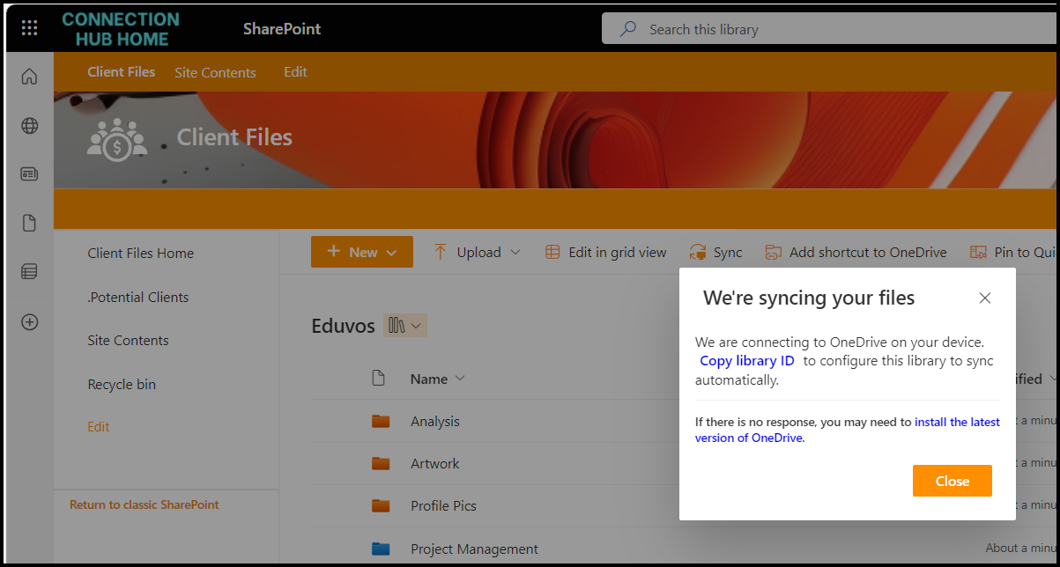Add shortcut to OneDrive

click(856, 253)
